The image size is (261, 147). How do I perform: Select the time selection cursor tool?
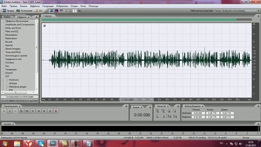[75, 11]
